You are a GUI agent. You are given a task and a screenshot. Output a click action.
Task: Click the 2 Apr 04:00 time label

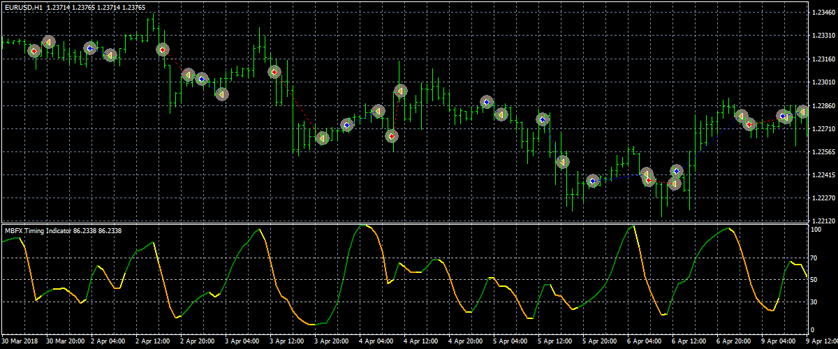[x=109, y=342]
